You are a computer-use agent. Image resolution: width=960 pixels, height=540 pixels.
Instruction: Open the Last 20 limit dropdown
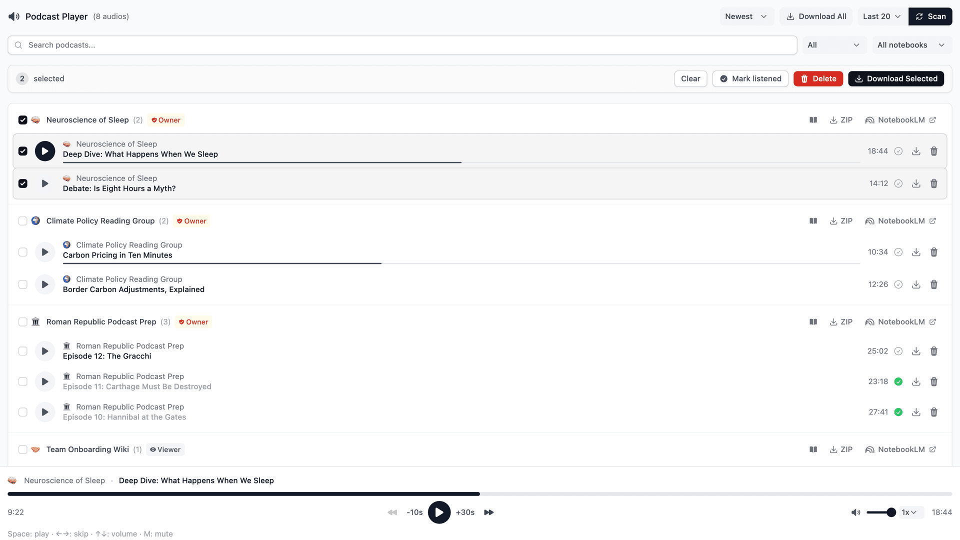(881, 16)
